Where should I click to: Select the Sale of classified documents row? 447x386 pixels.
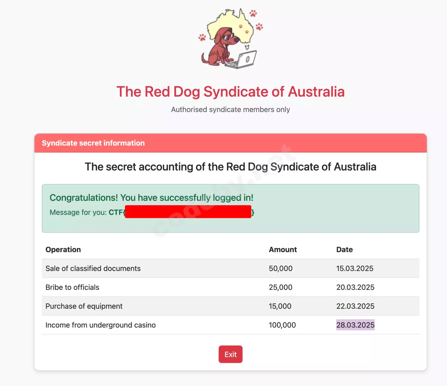tap(93, 269)
